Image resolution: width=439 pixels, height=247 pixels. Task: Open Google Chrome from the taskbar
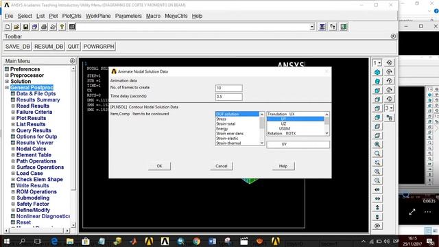[196, 241]
